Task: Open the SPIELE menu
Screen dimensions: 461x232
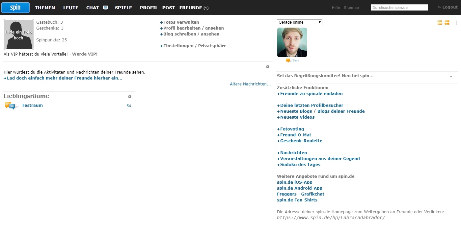Action: 123,8
